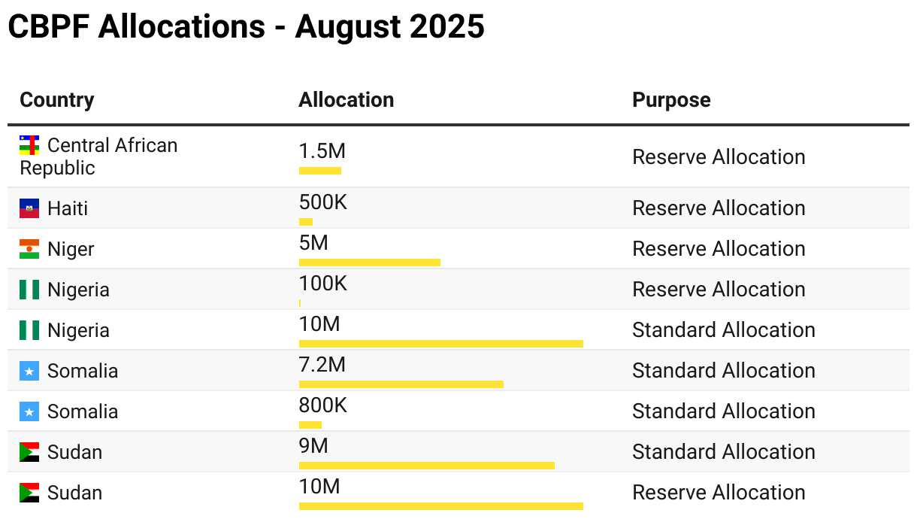
Task: Click the 1.5M allocation value
Action: tap(322, 152)
